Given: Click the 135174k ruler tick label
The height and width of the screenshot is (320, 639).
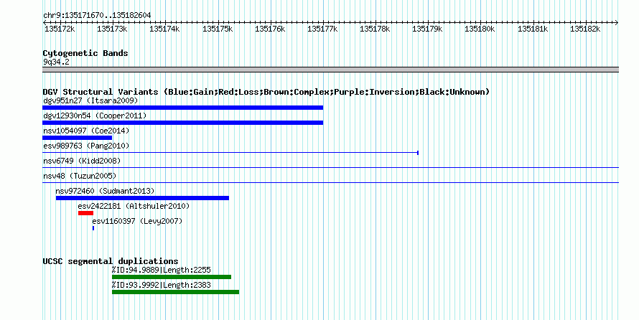Looking at the screenshot, I should click(x=164, y=29).
